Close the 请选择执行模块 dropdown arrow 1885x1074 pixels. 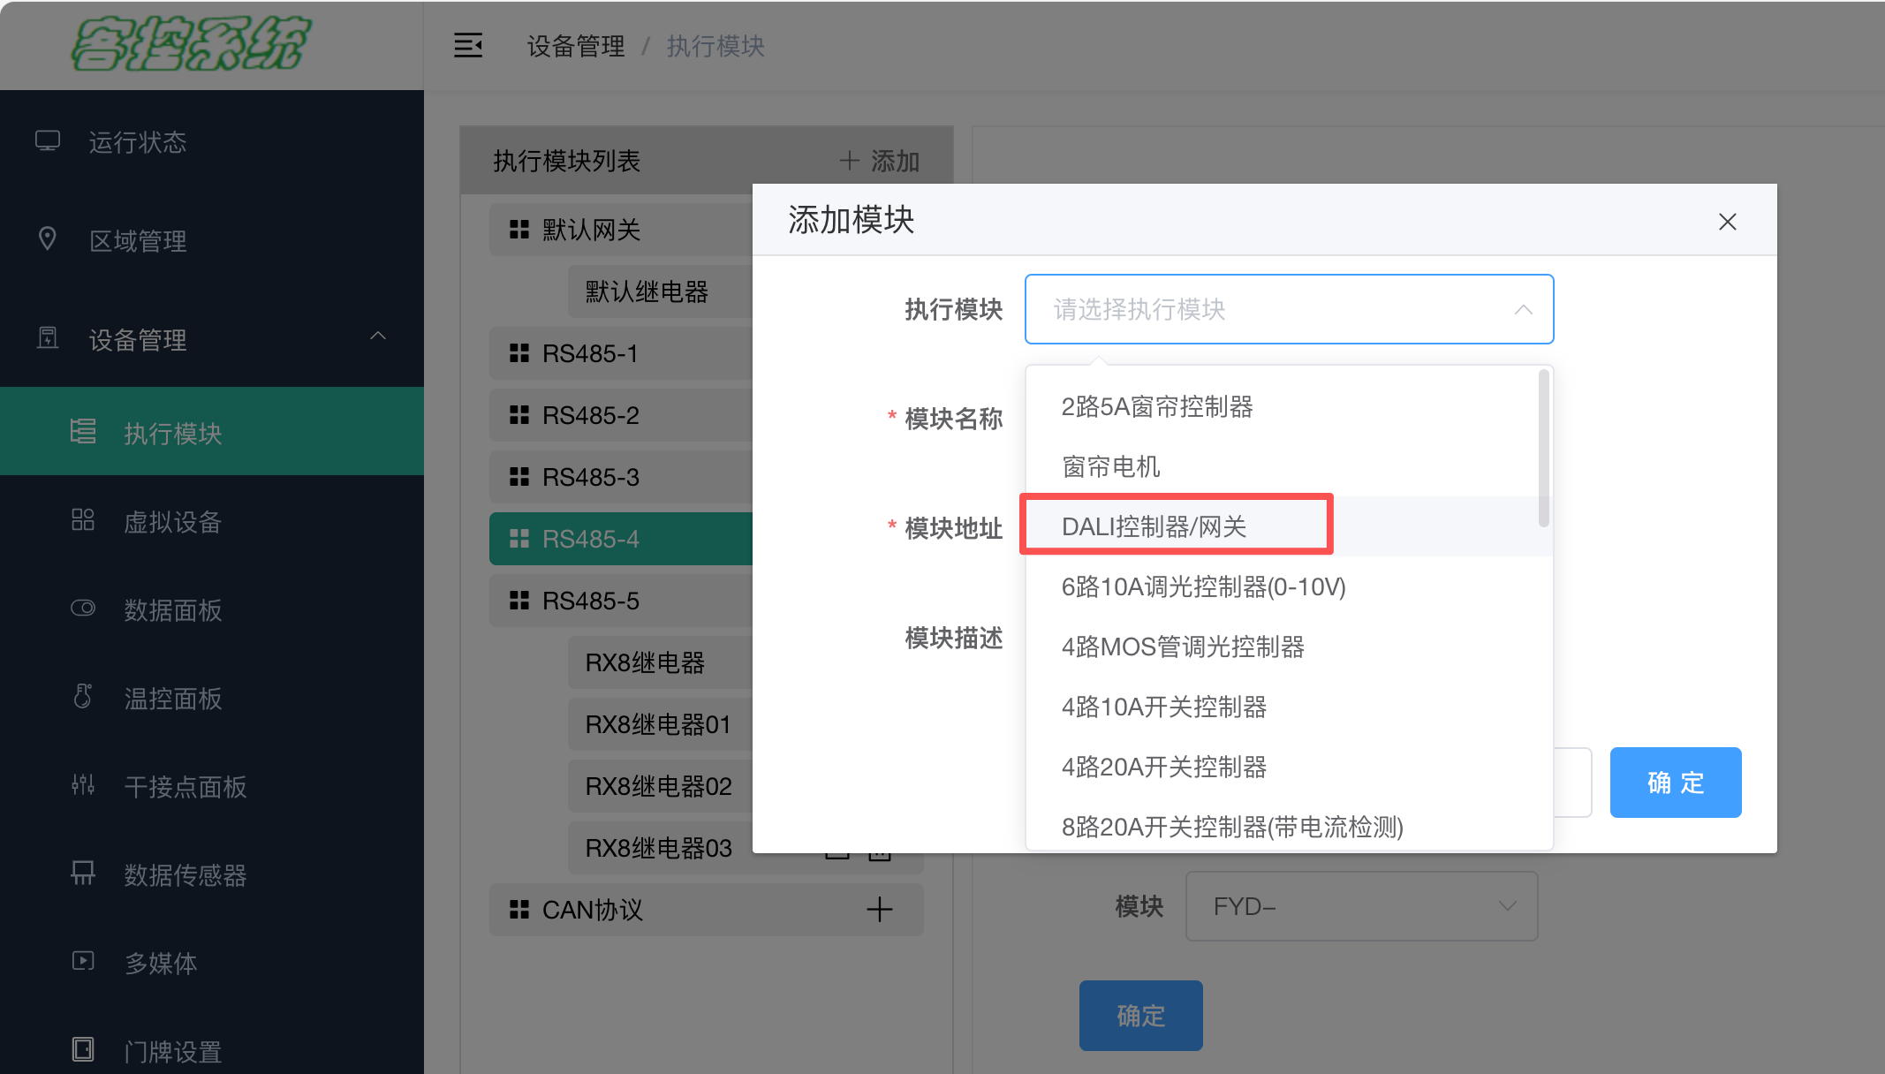point(1523,309)
